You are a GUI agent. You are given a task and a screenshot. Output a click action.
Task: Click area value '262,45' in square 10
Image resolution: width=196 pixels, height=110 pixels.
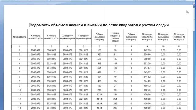(x=147, y=90)
